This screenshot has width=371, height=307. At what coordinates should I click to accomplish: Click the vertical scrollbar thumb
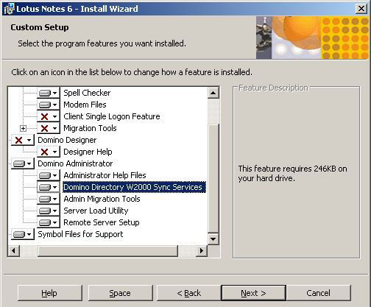tap(213, 178)
